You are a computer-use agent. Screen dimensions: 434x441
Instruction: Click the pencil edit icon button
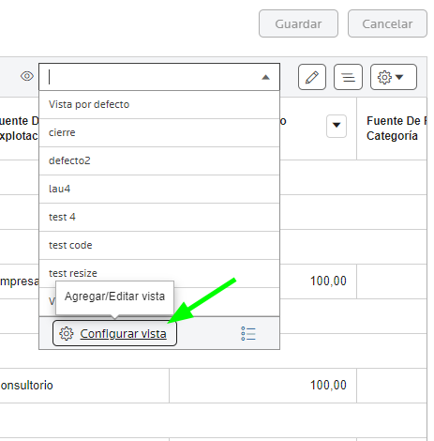tap(312, 77)
